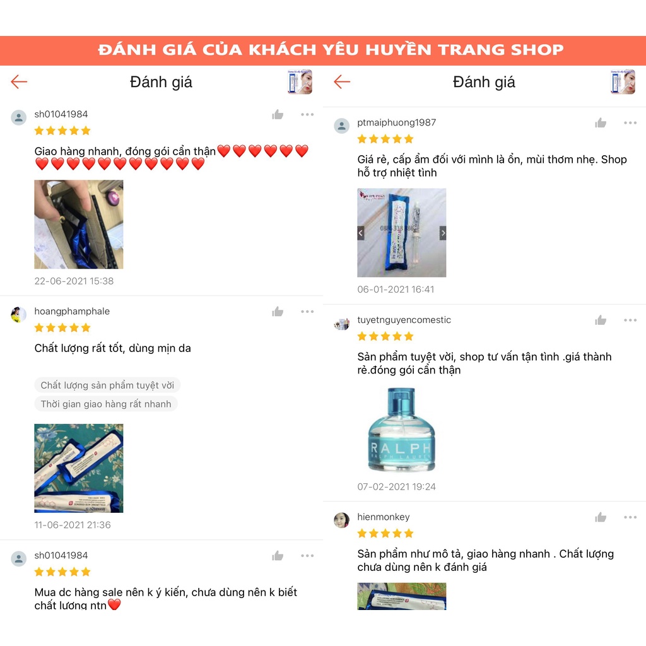Open more options for hienmonkey's review
This screenshot has height=646, width=646.
630,517
